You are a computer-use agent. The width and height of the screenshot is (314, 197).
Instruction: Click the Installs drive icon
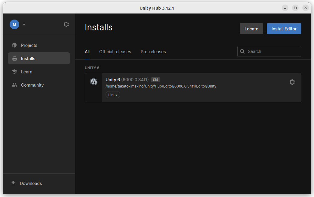pyautogui.click(x=14, y=58)
